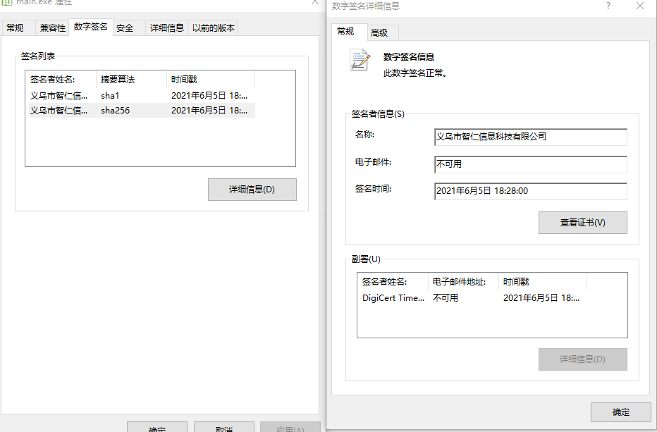Click the 取消 button
This screenshot has width=657, height=432.
click(x=223, y=428)
